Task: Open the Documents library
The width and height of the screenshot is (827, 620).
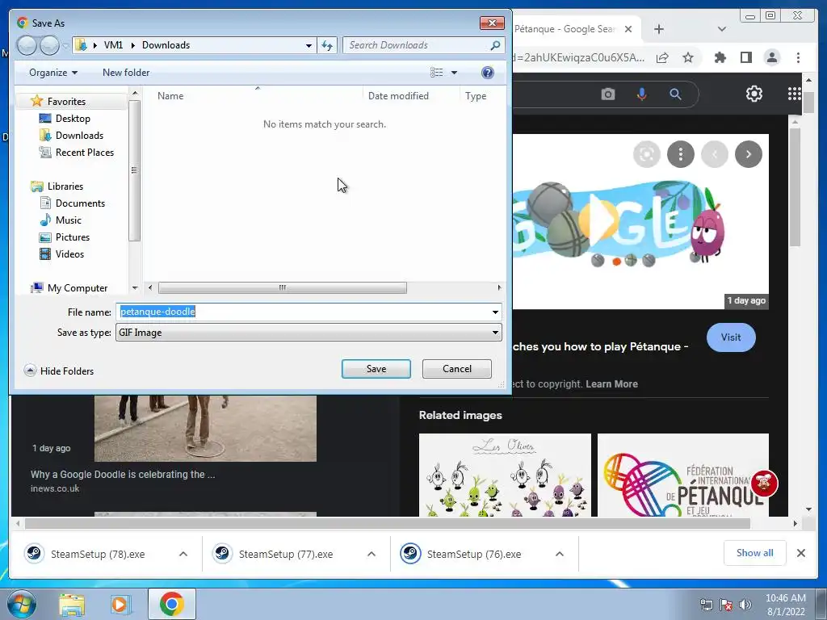Action: coord(80,203)
